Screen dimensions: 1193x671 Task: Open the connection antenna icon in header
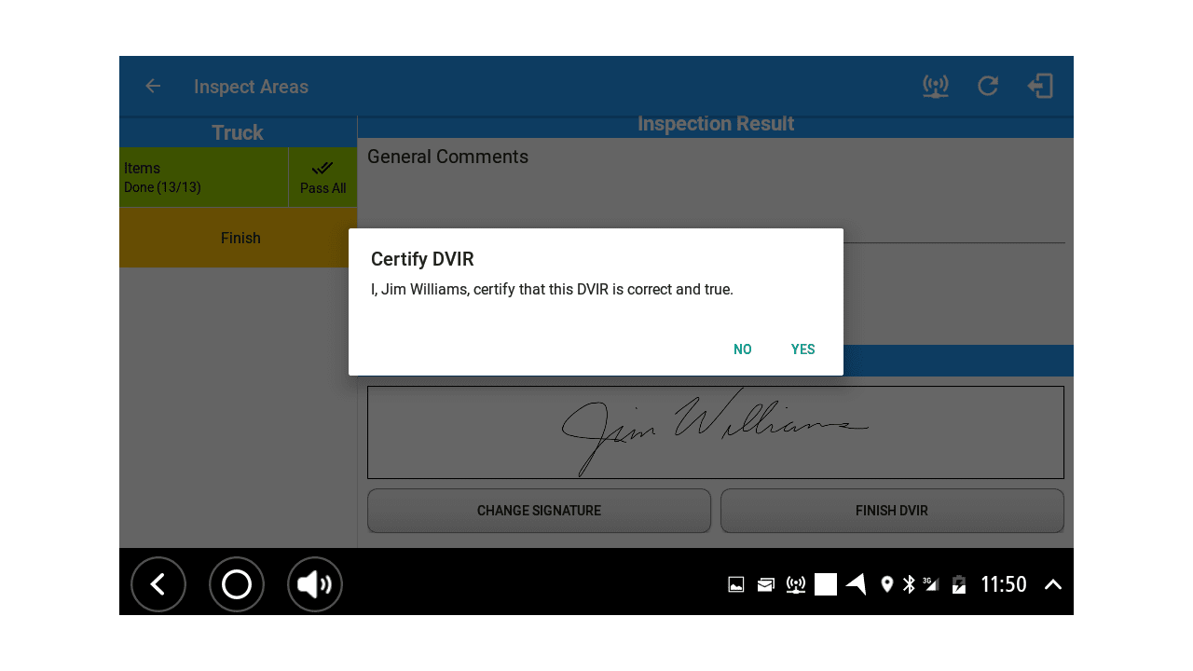pos(936,86)
